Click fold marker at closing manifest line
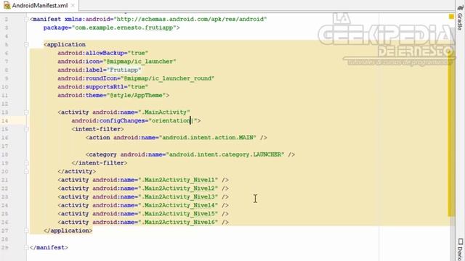The width and height of the screenshot is (465, 261). point(26,248)
